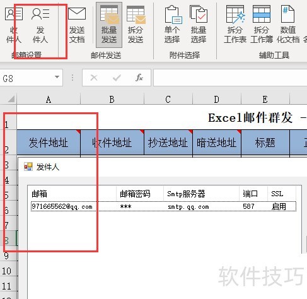Select column B header
This screenshot has height=299, width=307.
point(112,99)
